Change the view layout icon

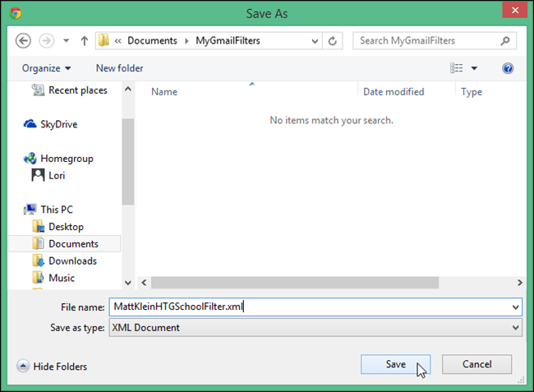(456, 68)
